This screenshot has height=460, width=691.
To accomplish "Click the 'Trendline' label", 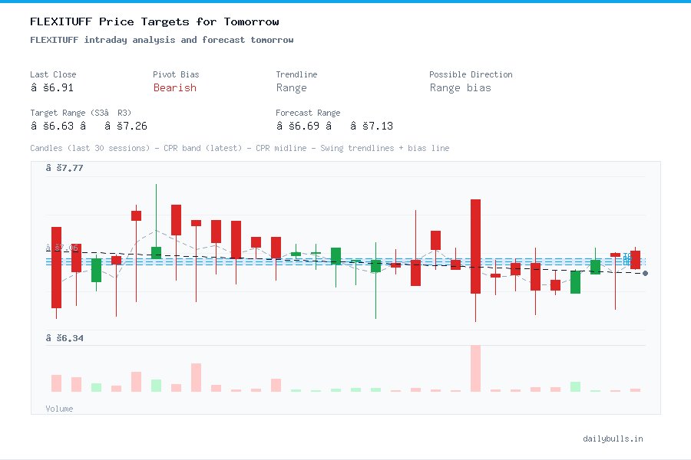I will click(296, 74).
